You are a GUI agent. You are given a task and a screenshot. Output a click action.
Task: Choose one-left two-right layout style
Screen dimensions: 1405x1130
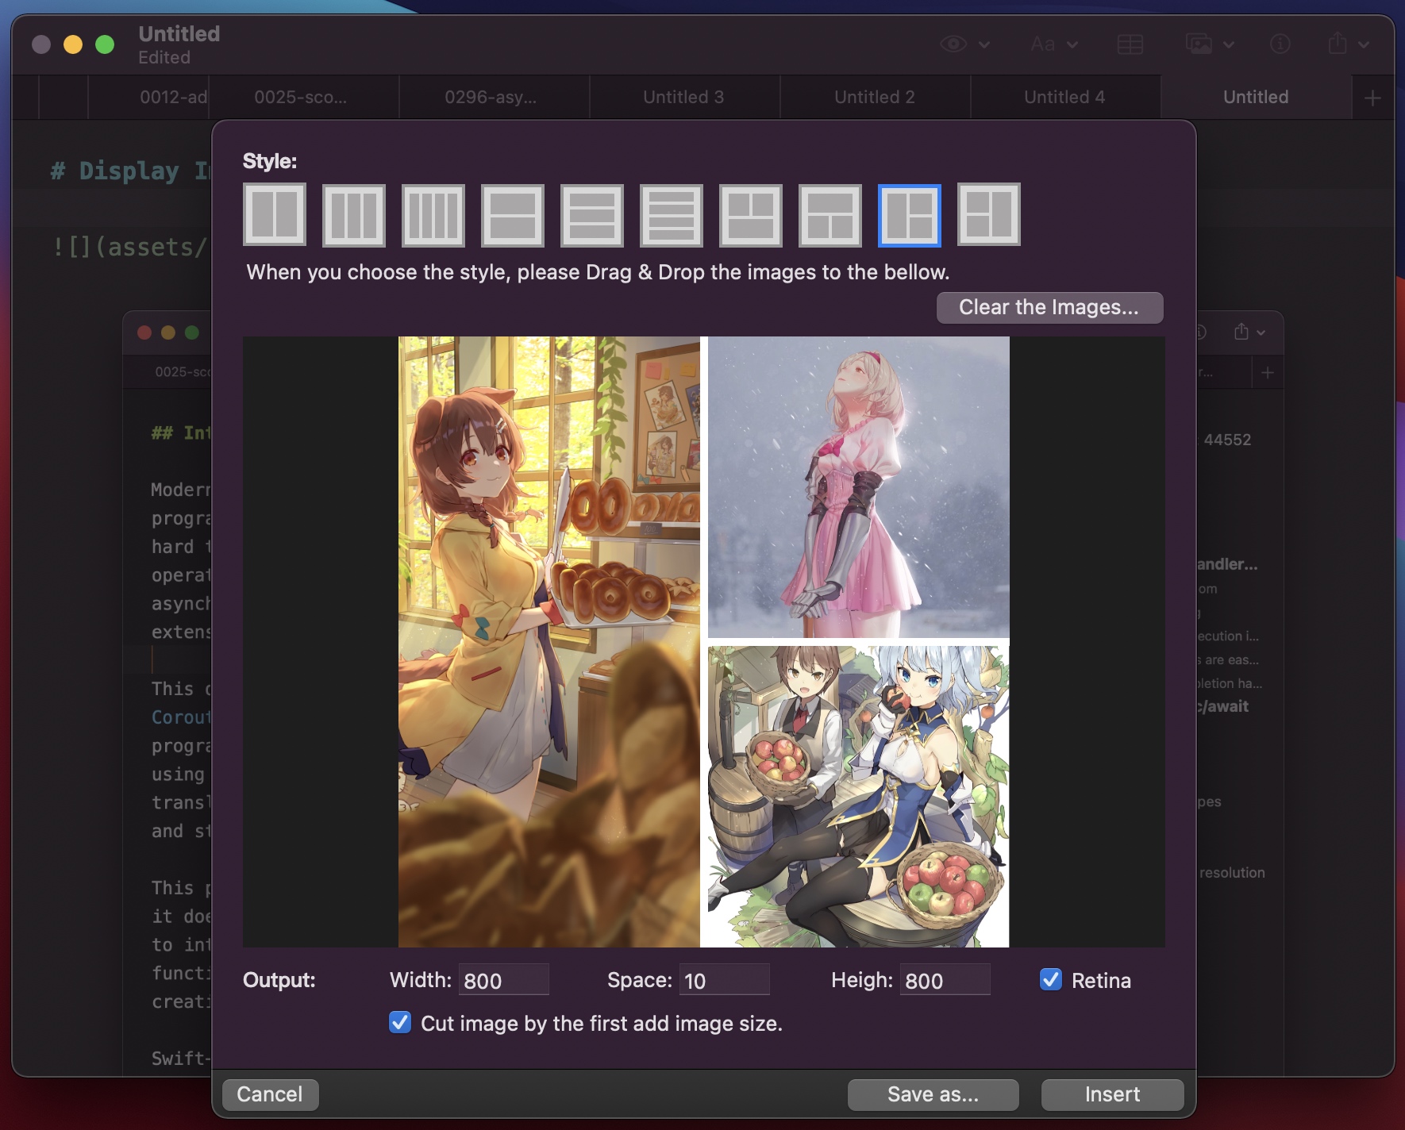coord(910,215)
